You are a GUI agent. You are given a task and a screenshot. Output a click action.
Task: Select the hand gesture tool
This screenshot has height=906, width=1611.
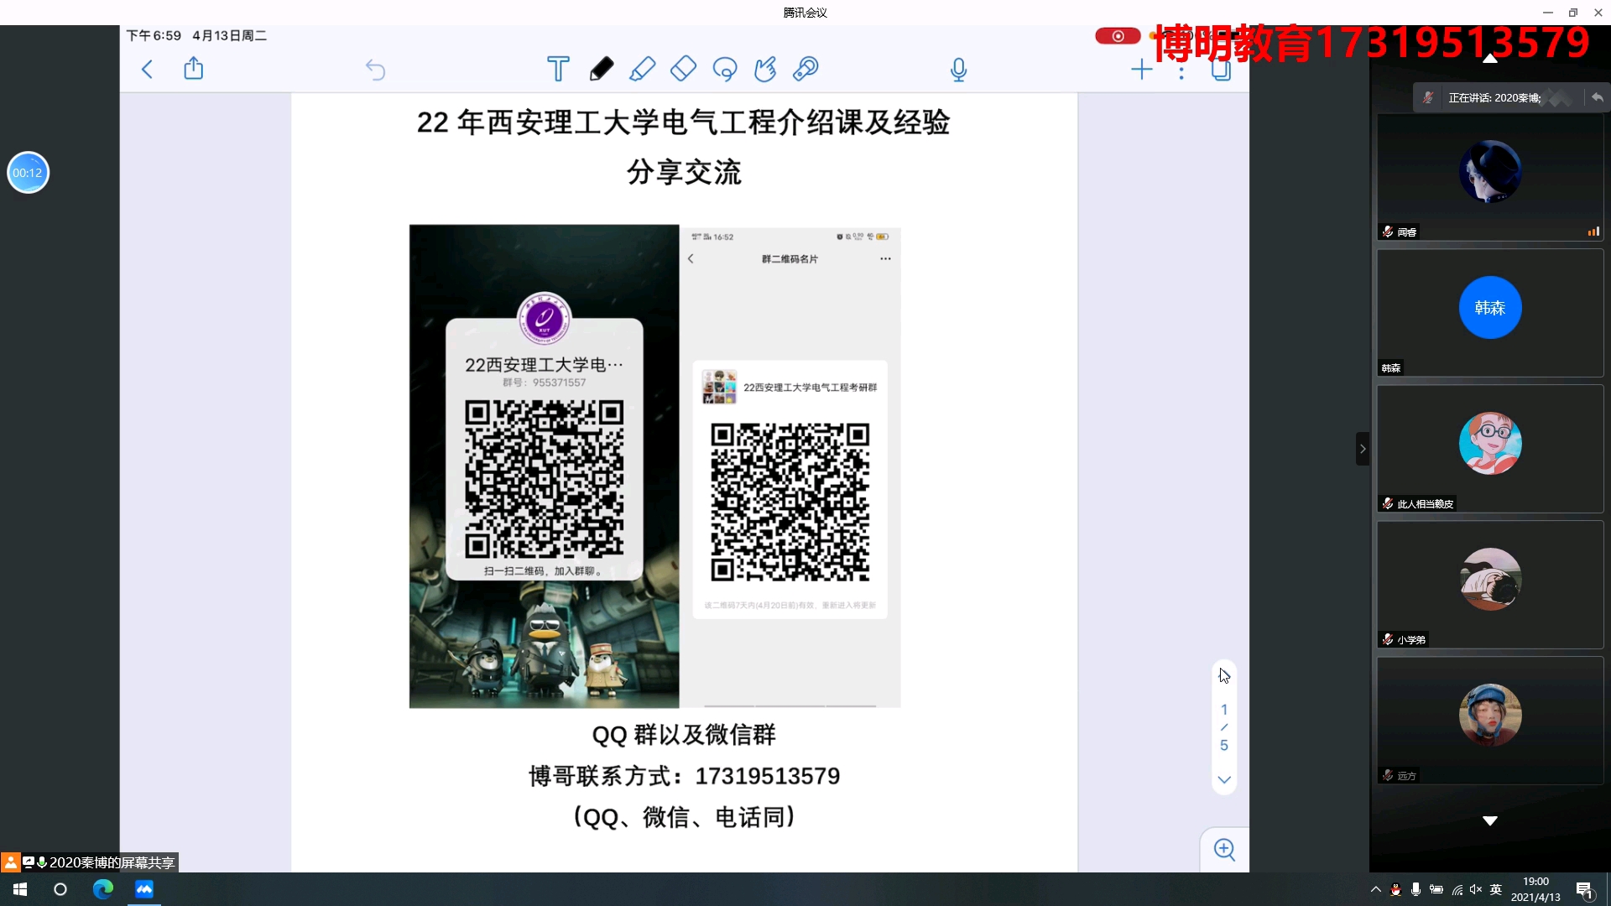pyautogui.click(x=765, y=69)
